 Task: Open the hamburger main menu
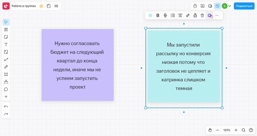pyautogui.click(x=56, y=6)
